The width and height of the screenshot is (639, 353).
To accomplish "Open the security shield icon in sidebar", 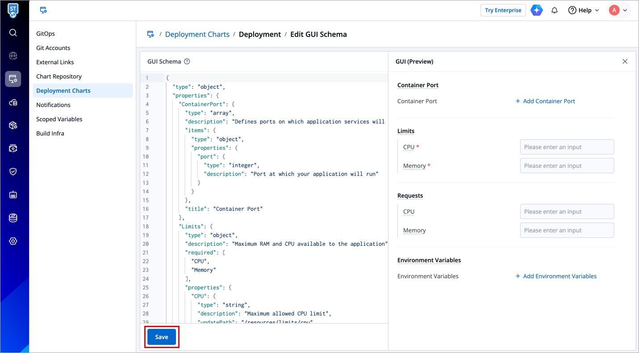I will pyautogui.click(x=13, y=172).
